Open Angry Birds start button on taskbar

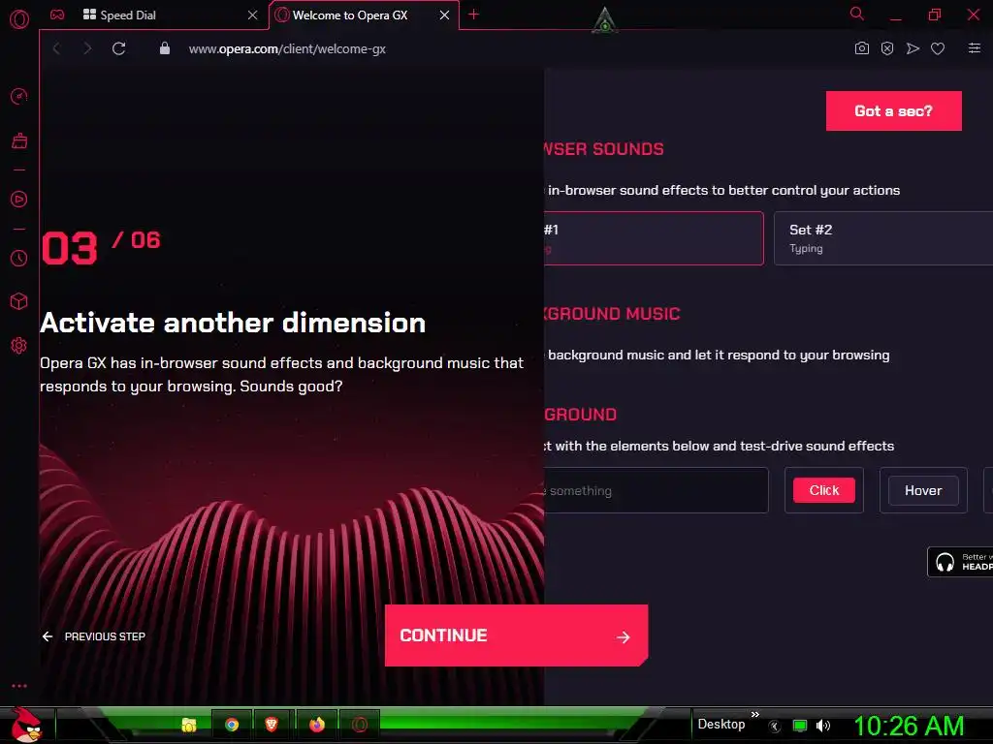(26, 725)
